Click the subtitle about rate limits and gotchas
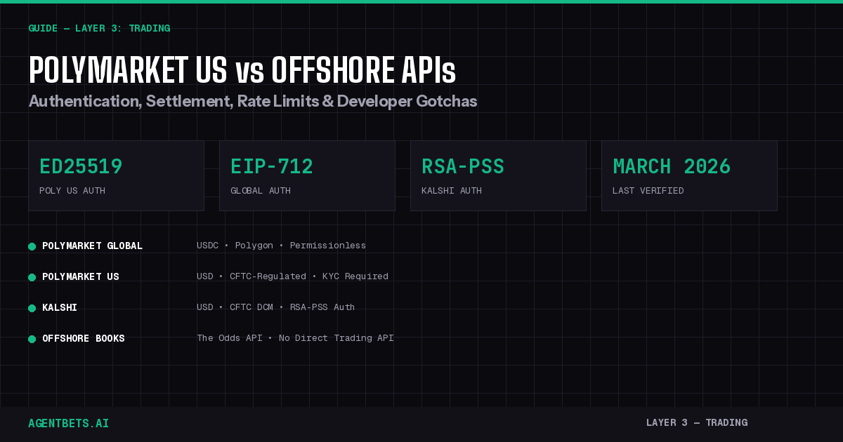This screenshot has width=843, height=442. pos(252,101)
